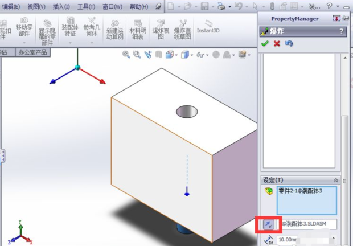
Task: Click blue drag handle arrow on part
Action: [187, 191]
